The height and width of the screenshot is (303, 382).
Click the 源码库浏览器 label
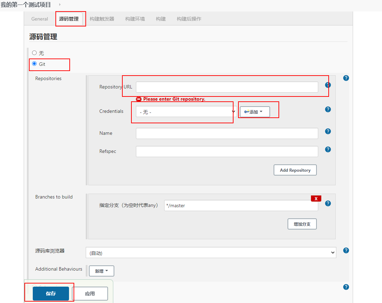[50, 251]
